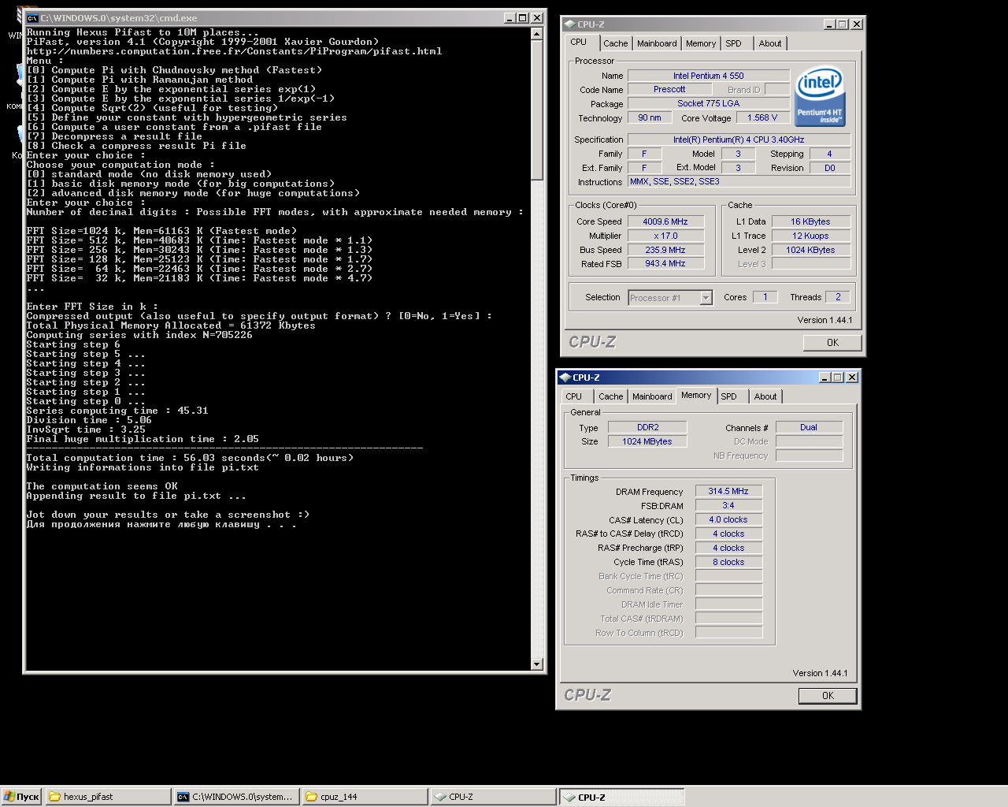
Task: Click the x 17.0 multiplier value
Action: point(665,236)
